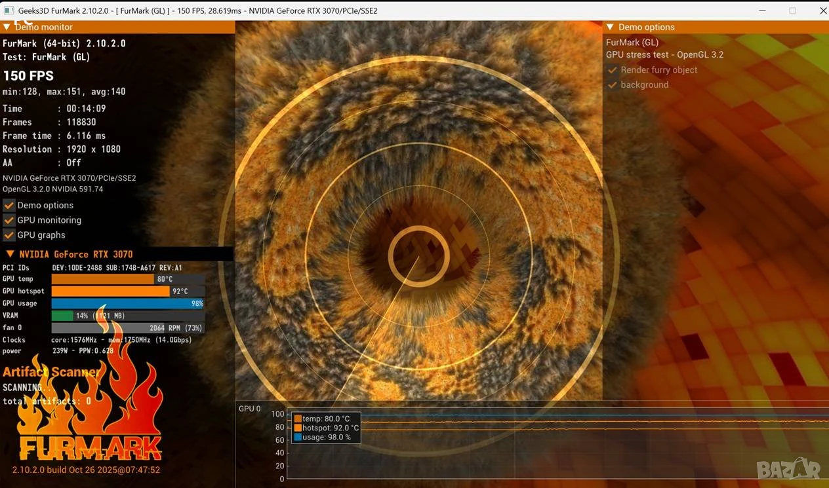Click the NVIDIA GeForce RTX 3070/PCIe/SSE2 line
829x488 pixels.
pyautogui.click(x=70, y=178)
